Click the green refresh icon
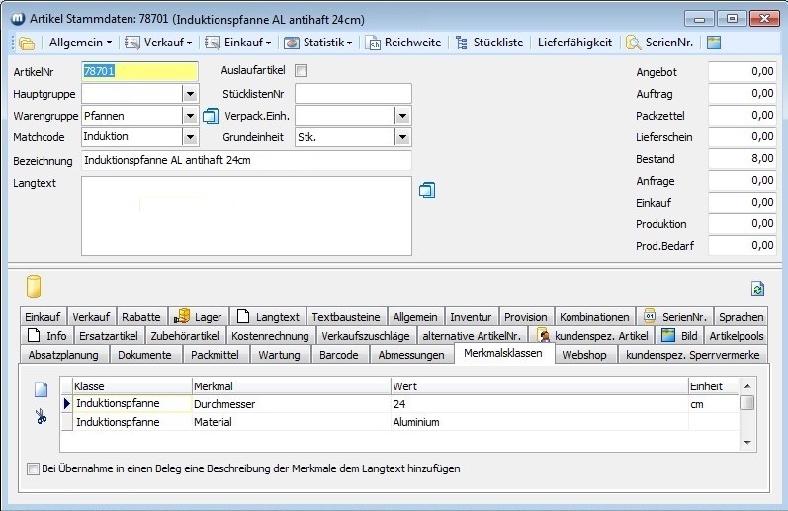This screenshot has height=511, width=788. 758,288
